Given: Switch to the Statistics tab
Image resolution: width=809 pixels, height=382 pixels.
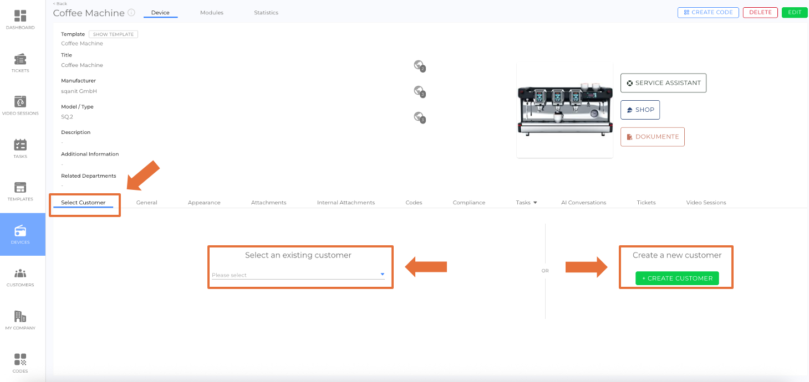Looking at the screenshot, I should coord(266,13).
